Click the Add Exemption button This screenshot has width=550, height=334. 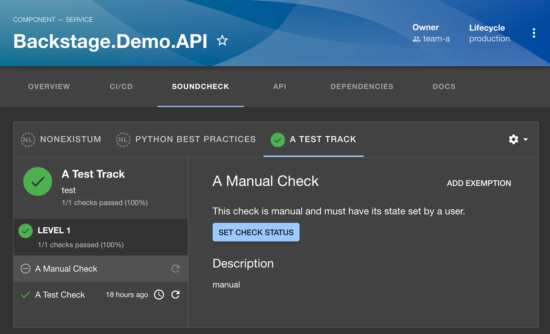(479, 183)
